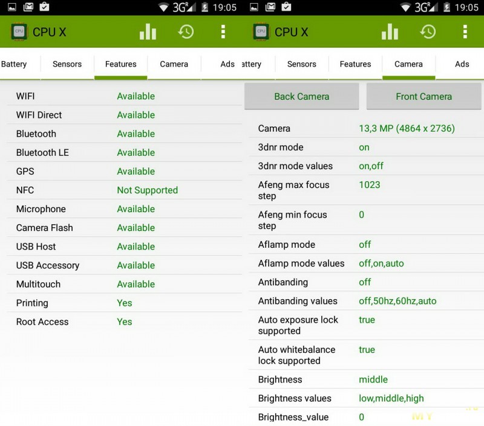Screen dimensions: 484x426
Task: Tap the 3dnr mode label
Action: pos(281,147)
